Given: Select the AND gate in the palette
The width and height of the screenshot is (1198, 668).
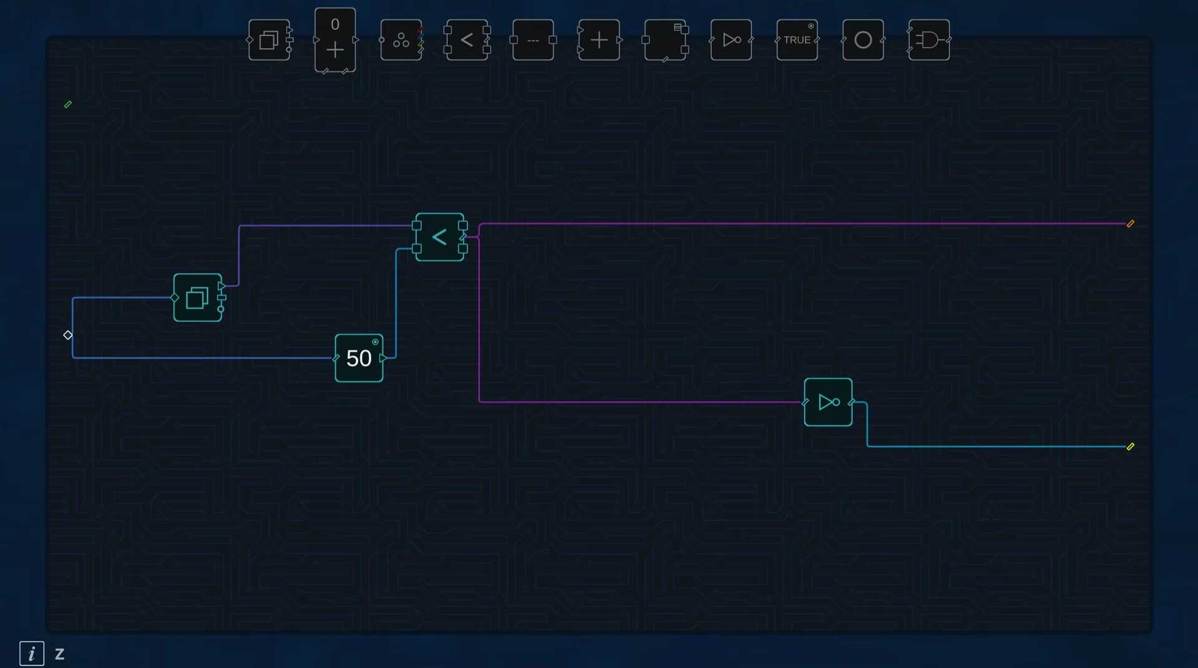Looking at the screenshot, I should pos(929,40).
